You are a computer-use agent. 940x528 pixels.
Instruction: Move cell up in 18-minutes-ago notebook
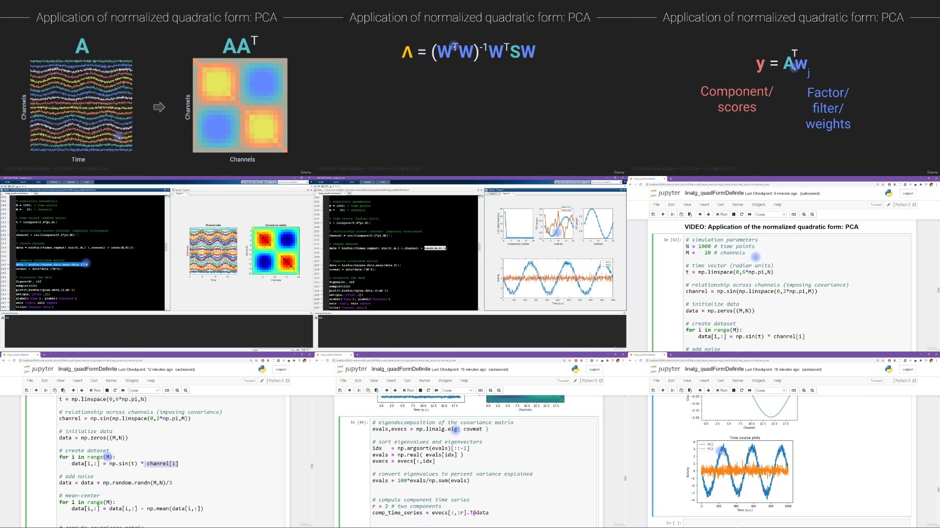coord(700,390)
